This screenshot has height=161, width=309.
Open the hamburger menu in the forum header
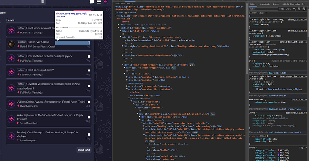(99, 2)
